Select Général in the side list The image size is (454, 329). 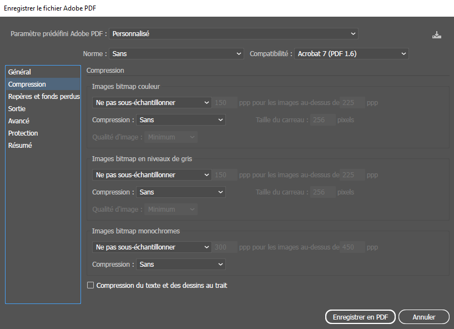[x=20, y=72]
